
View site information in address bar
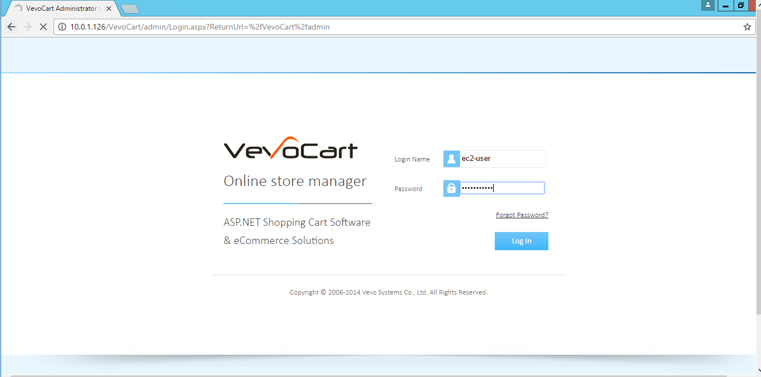pyautogui.click(x=63, y=27)
